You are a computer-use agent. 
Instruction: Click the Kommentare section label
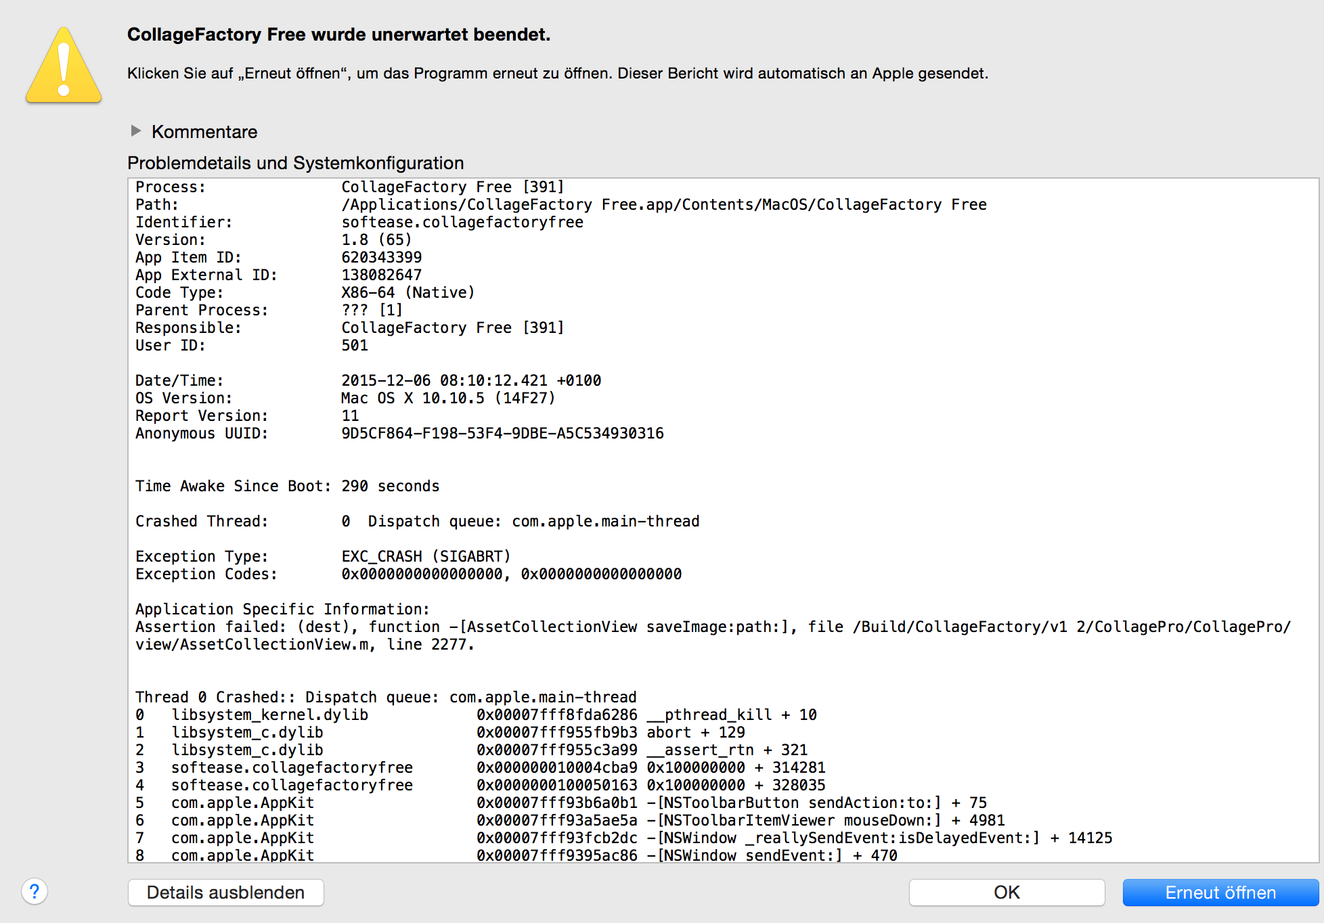204,131
